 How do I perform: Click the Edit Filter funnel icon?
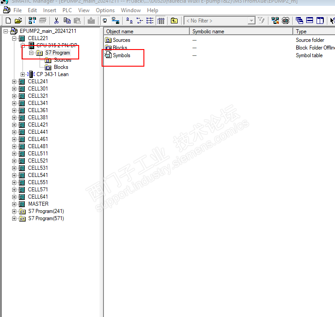point(261,21)
